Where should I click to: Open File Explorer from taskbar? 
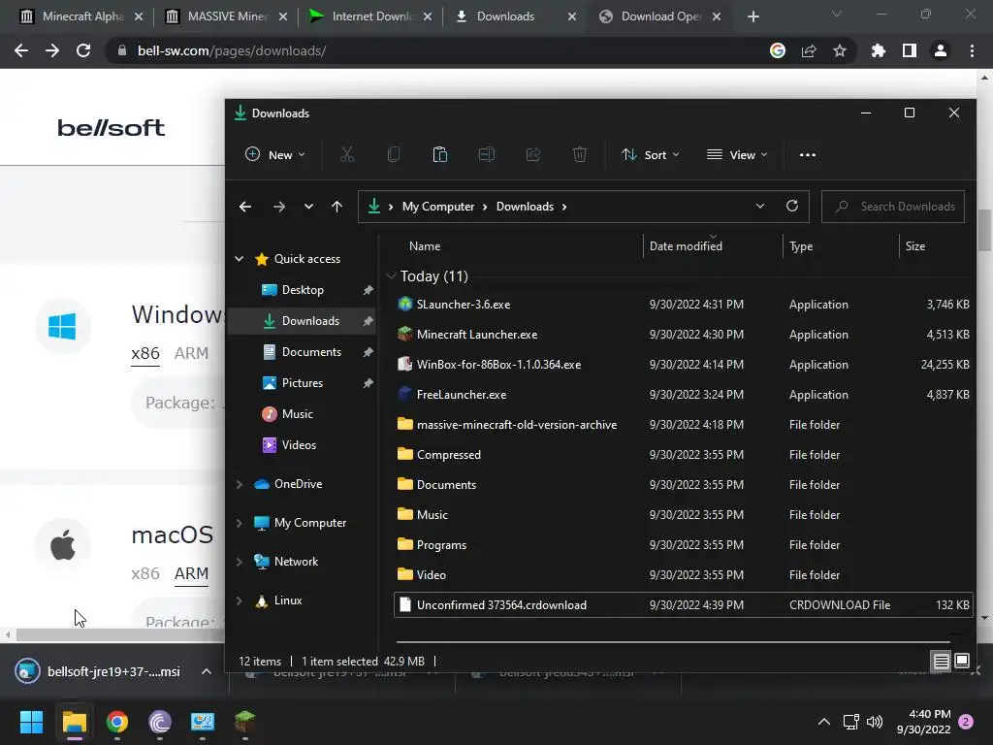tap(74, 722)
